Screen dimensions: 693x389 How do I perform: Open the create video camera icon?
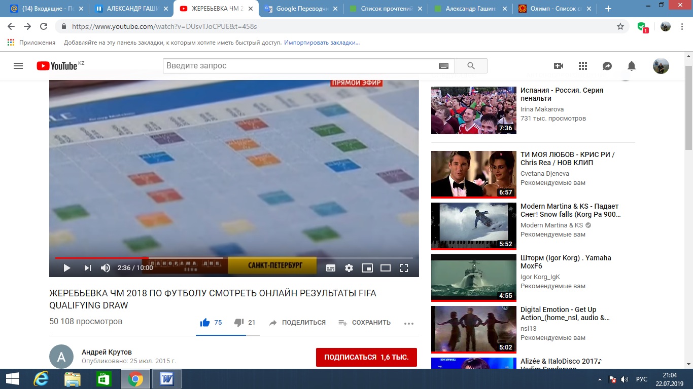pos(559,66)
